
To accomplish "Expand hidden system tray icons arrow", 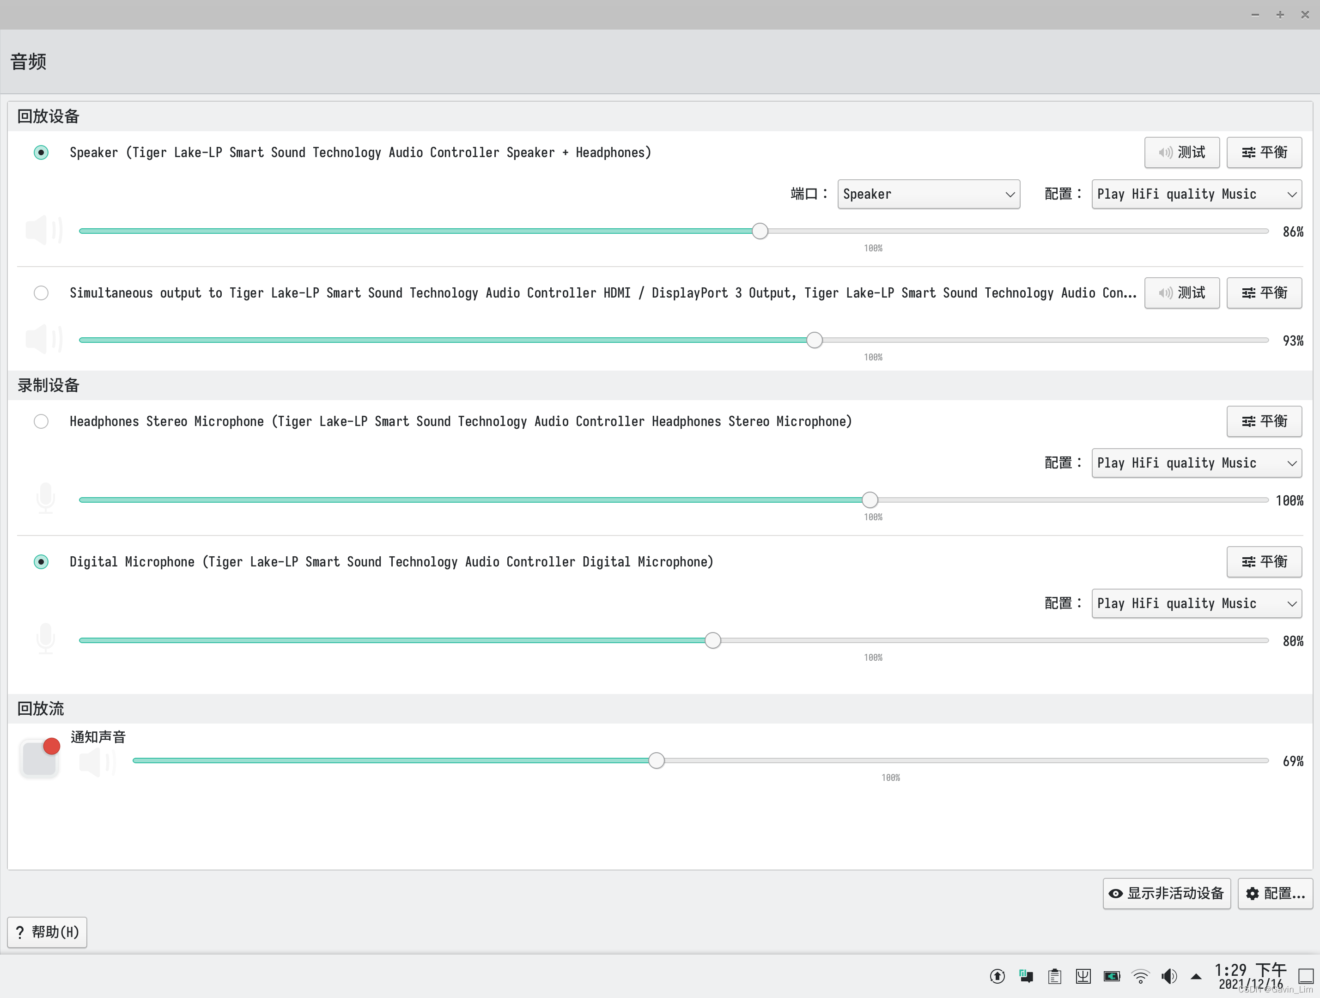I will 1196,976.
